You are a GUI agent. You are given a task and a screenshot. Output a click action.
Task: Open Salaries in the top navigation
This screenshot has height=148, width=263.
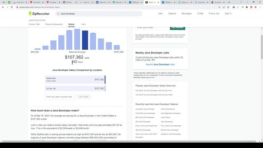tap(172, 14)
